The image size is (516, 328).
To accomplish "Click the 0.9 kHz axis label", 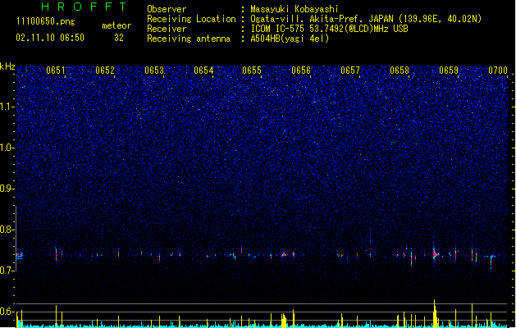I will click(x=7, y=189).
